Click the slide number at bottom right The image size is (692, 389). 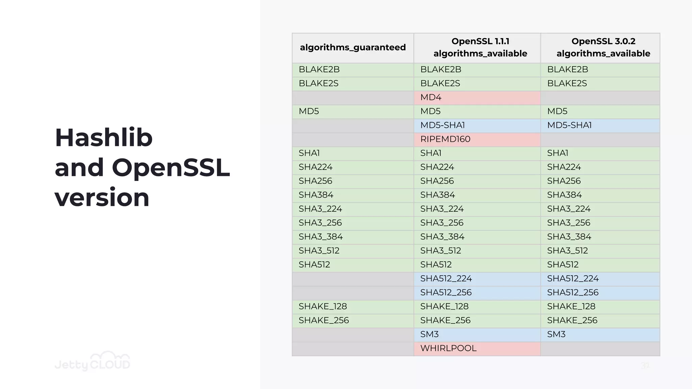[645, 366]
